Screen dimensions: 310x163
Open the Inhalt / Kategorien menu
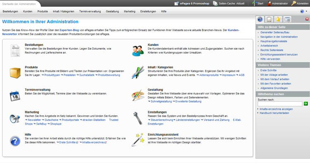point(64,12)
